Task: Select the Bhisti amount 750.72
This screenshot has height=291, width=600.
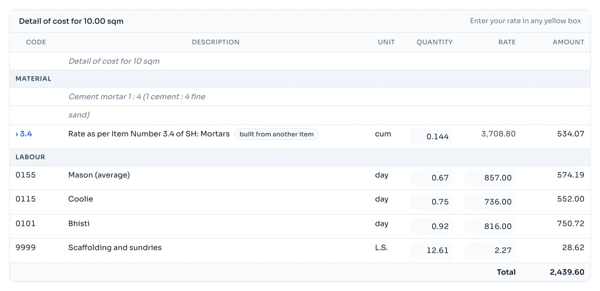Action: [x=571, y=224]
